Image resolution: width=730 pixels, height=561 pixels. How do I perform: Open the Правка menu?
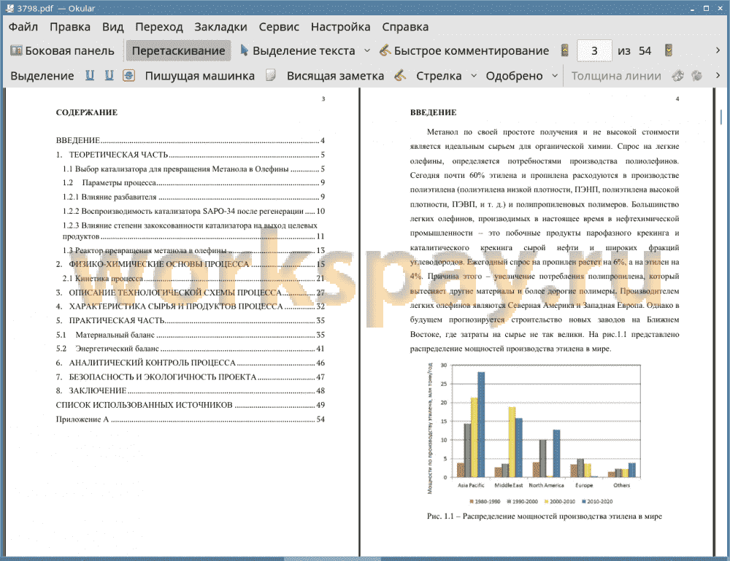(x=70, y=27)
